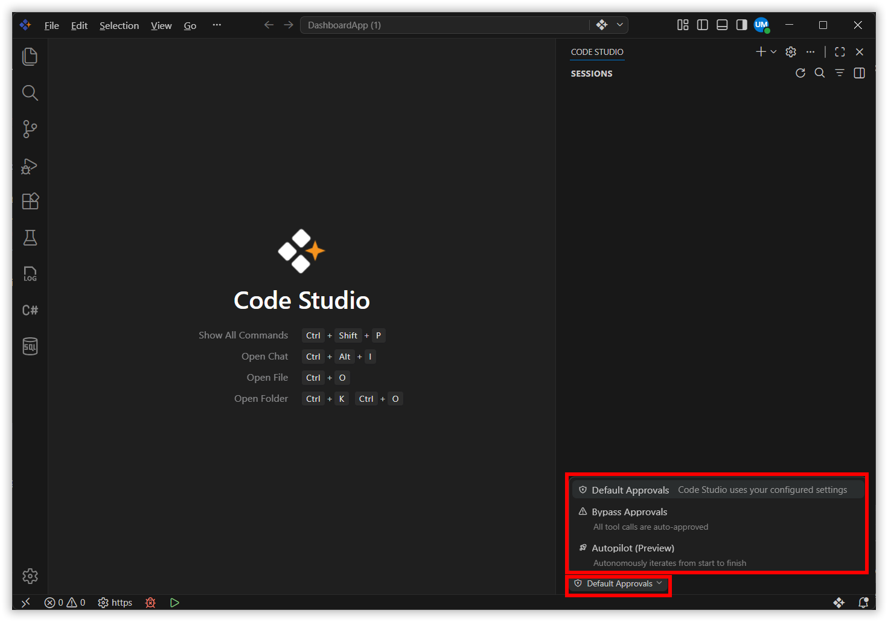The image size is (888, 622).
Task: Toggle the primary side bar
Action: coord(703,25)
